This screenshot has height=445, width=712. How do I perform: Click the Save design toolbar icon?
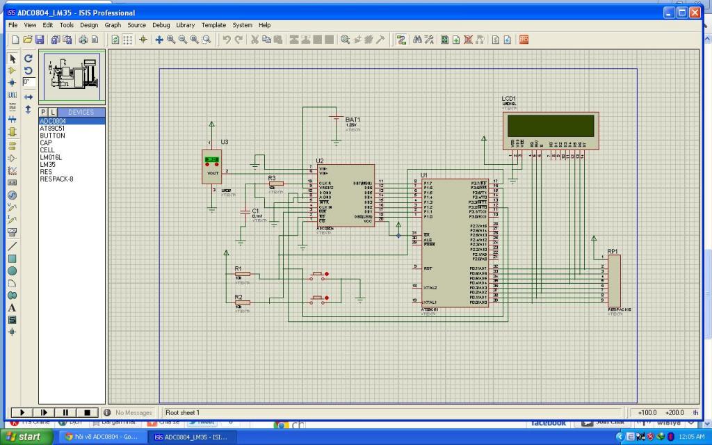[x=40, y=40]
